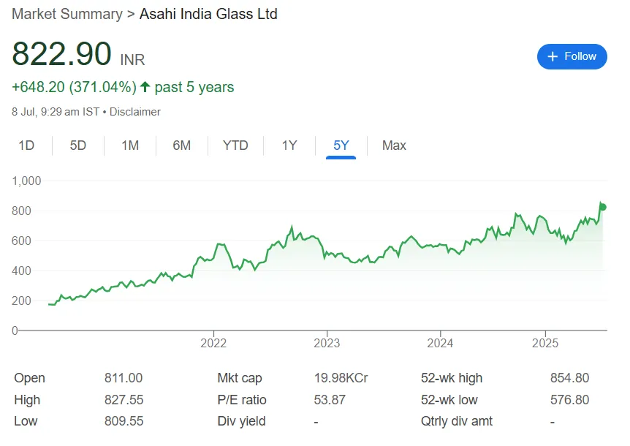Switch to the 1M chart range

130,145
